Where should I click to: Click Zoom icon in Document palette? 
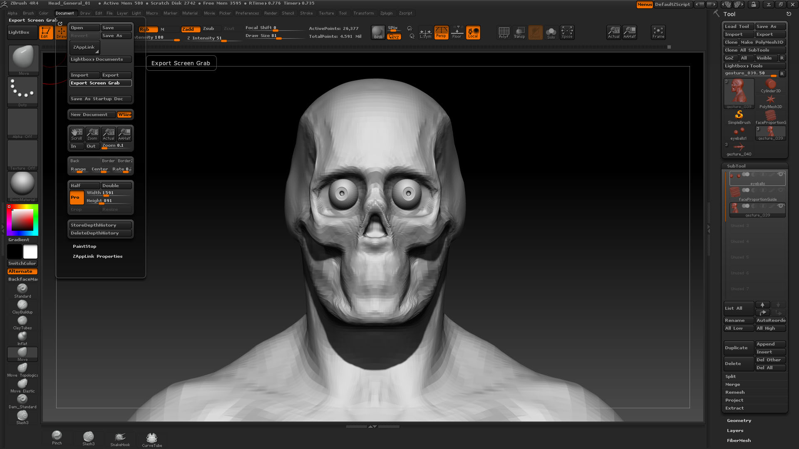coord(92,134)
